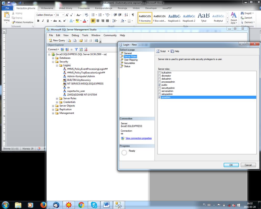Click the Open File icon in SSMS toolbar
The height and width of the screenshot is (209, 261).
pyautogui.click(x=81, y=40)
